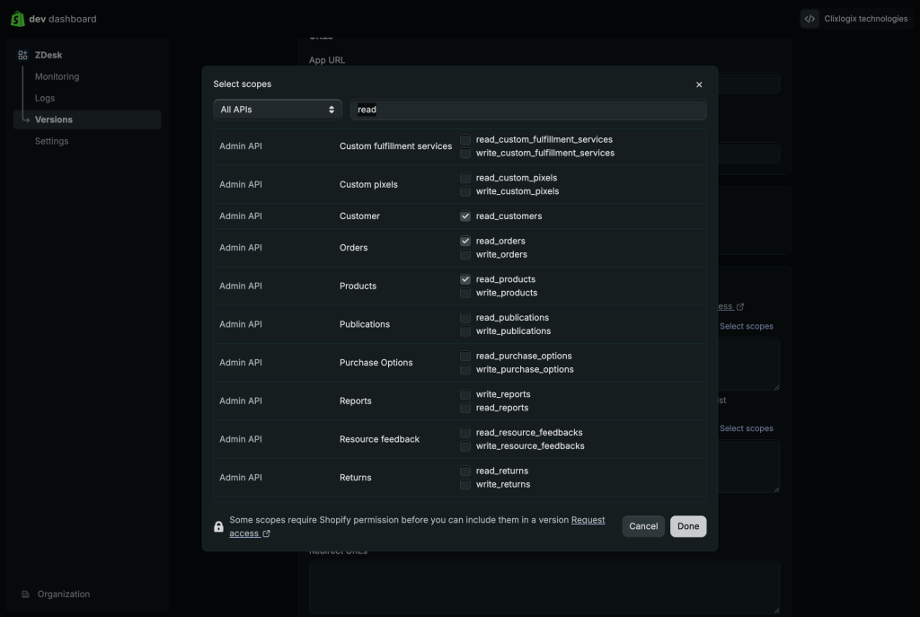Enable write_custom_fulfillment_services checkbox
Screen dimensions: 920x617
point(465,153)
